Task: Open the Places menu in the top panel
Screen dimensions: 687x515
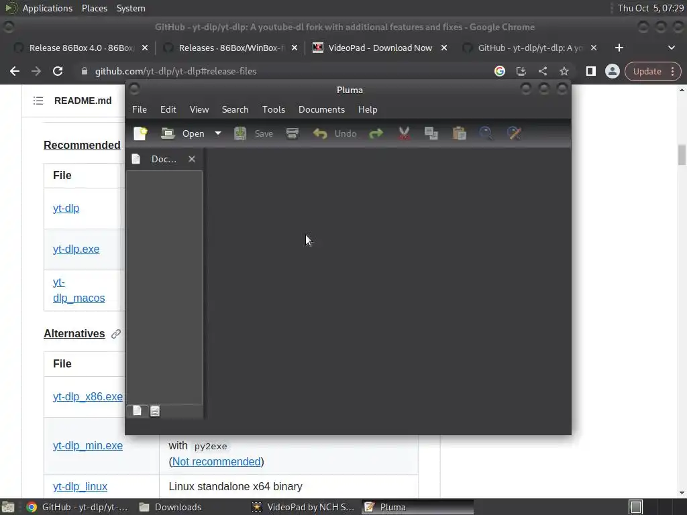Action: pos(94,8)
